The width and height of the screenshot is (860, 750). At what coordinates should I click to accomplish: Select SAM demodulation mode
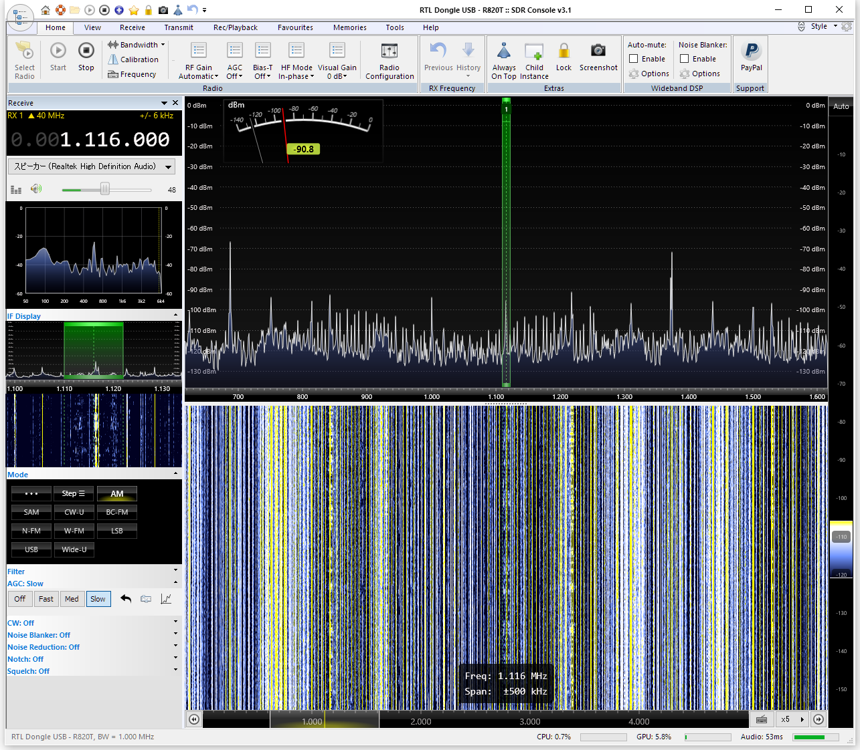tap(31, 512)
